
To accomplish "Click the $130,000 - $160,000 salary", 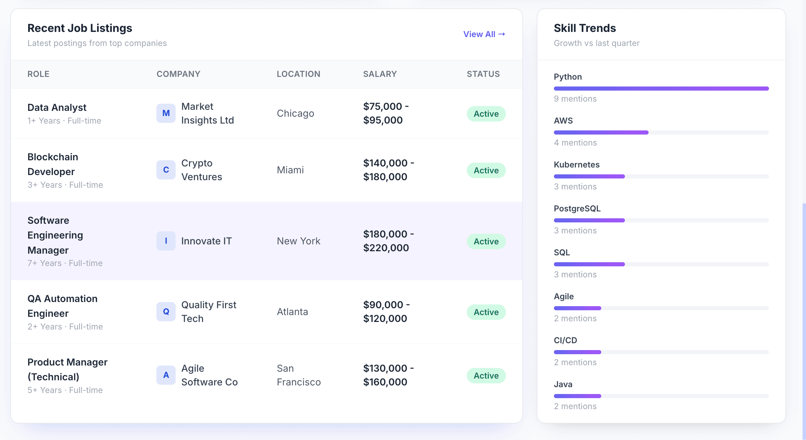I will point(389,375).
